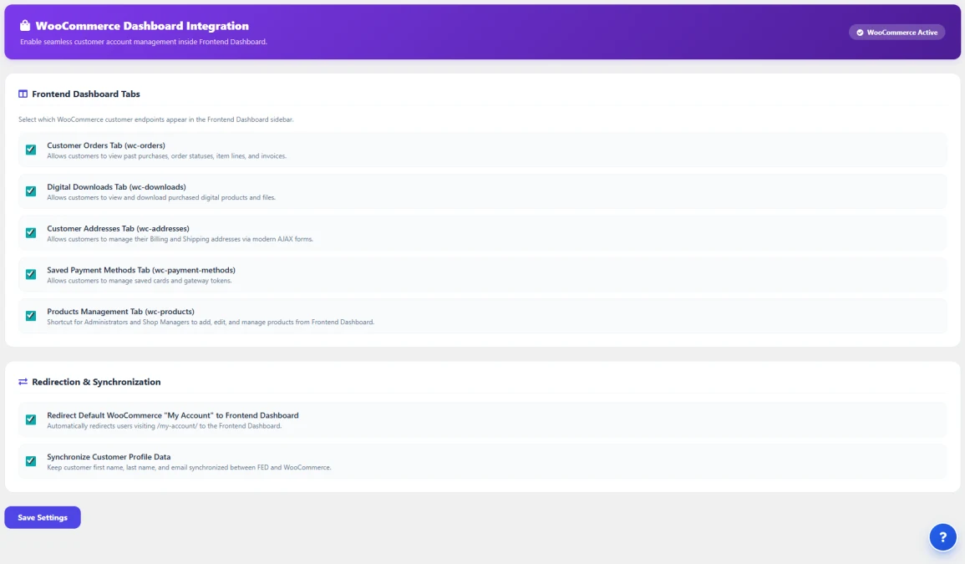Click the text "Enable seamless customer account management"
This screenshot has width=965, height=564.
click(x=144, y=42)
